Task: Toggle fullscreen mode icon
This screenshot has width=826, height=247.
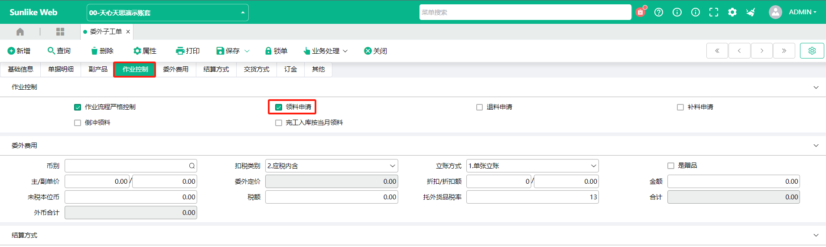Action: 714,12
